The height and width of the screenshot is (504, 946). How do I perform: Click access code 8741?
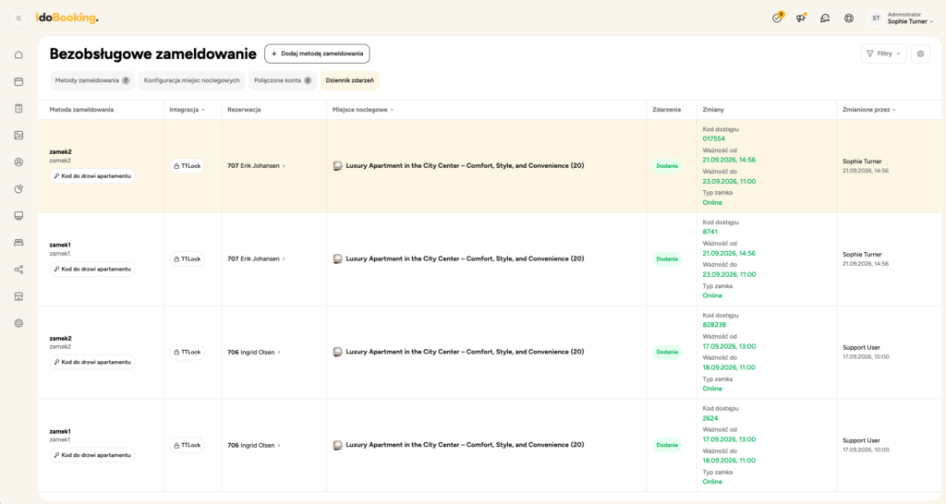710,232
